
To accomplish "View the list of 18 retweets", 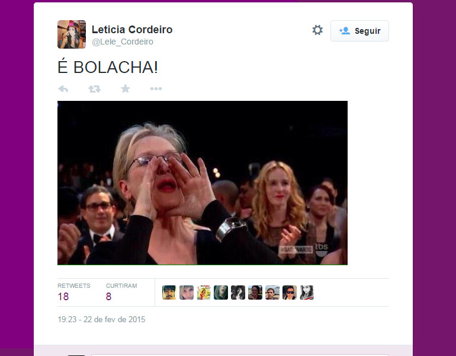I will pos(74,292).
